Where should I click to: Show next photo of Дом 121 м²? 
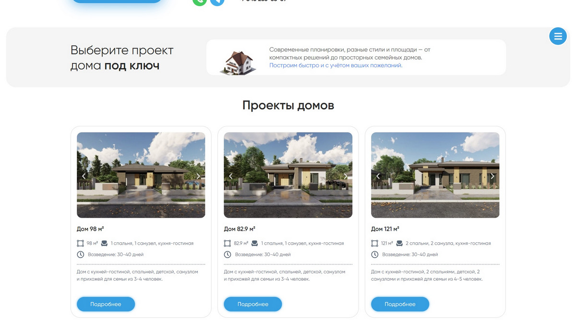point(492,176)
